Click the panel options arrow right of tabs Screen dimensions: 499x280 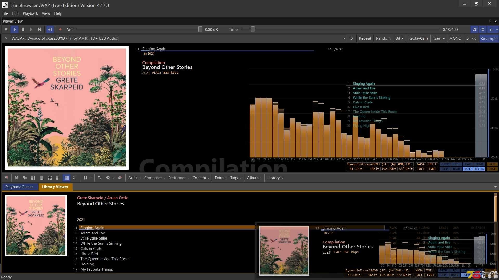click(x=495, y=187)
